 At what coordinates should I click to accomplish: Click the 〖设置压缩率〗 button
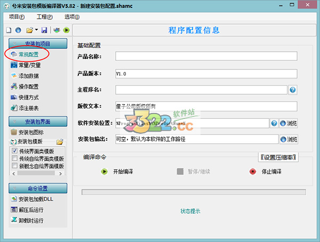coord(278,157)
